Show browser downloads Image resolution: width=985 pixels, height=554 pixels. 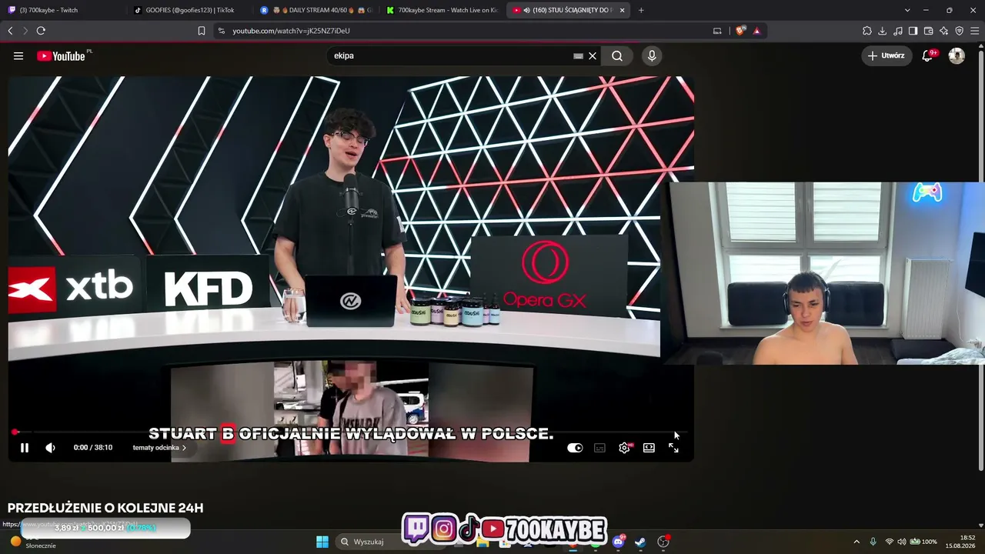point(883,31)
